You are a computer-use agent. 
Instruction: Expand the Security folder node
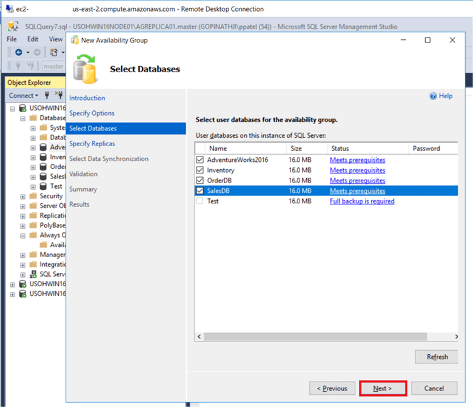[23, 197]
